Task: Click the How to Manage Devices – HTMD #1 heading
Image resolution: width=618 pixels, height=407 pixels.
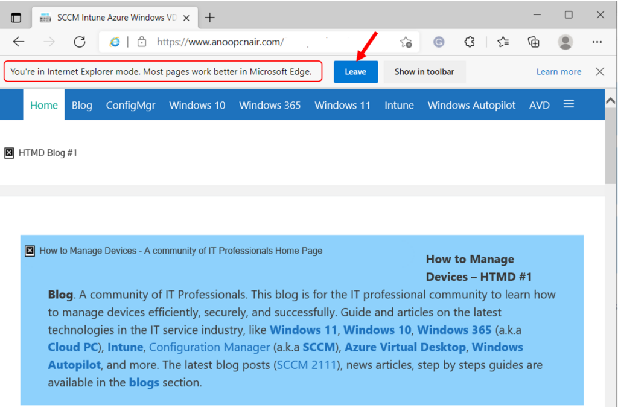Action: pyautogui.click(x=479, y=268)
